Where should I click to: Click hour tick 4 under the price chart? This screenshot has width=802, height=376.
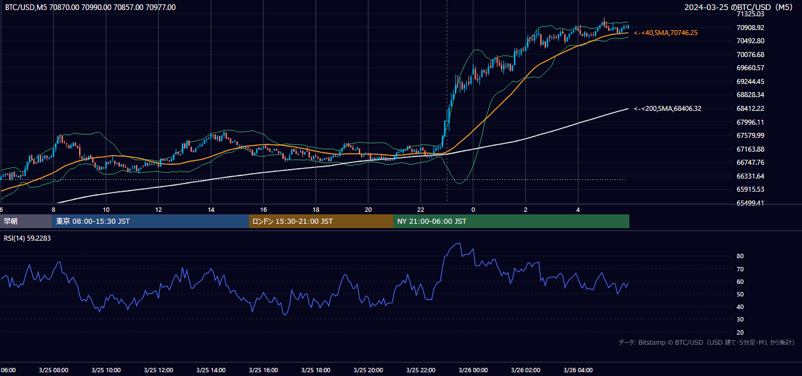pyautogui.click(x=578, y=209)
